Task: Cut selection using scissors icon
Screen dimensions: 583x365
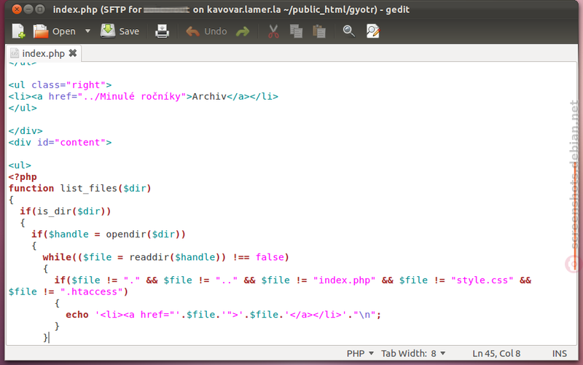Action: (x=273, y=31)
